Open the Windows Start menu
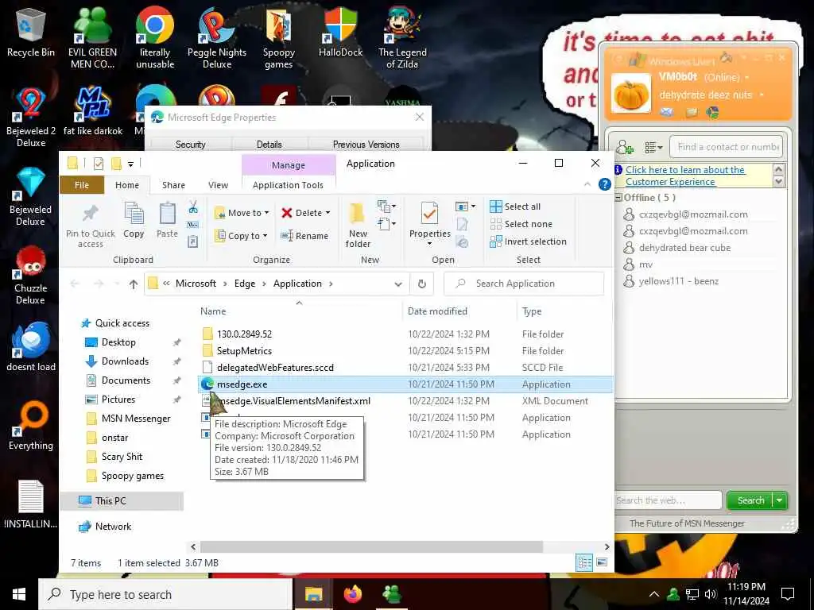The image size is (814, 610). pos(19,594)
